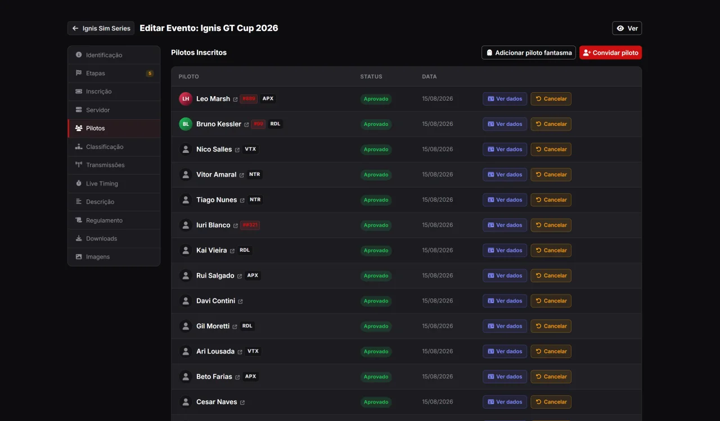
Task: Click Bruno Kessler's green BL avatar
Action: (186, 124)
